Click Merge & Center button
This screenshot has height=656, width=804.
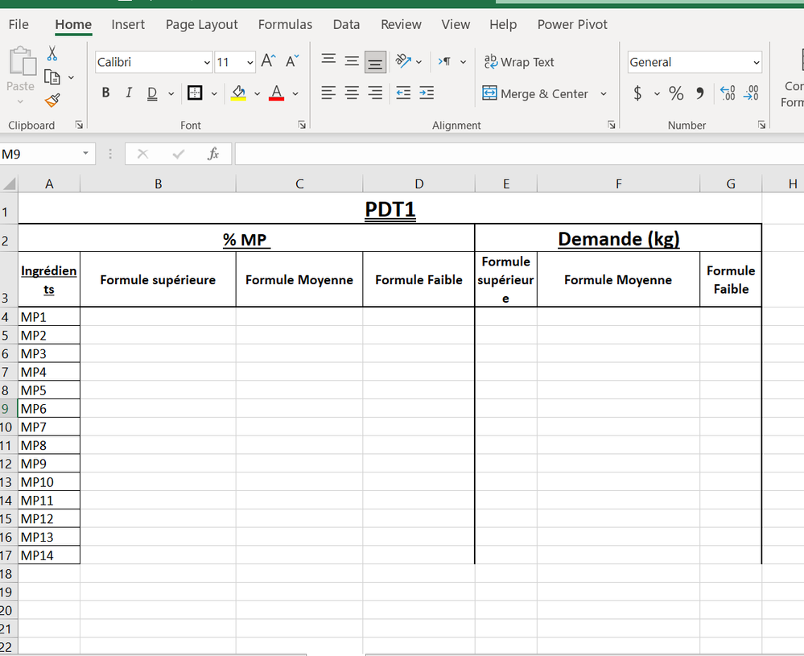(535, 93)
